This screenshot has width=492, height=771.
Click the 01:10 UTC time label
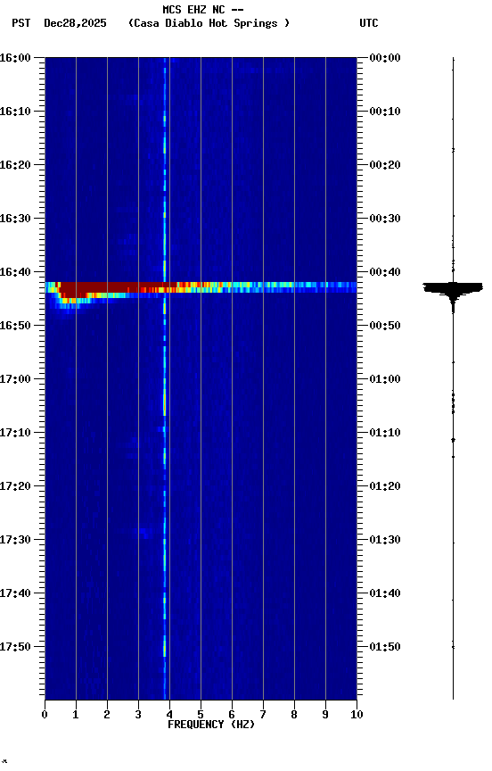tap(385, 433)
